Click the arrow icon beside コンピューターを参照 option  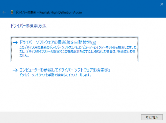click(15, 70)
